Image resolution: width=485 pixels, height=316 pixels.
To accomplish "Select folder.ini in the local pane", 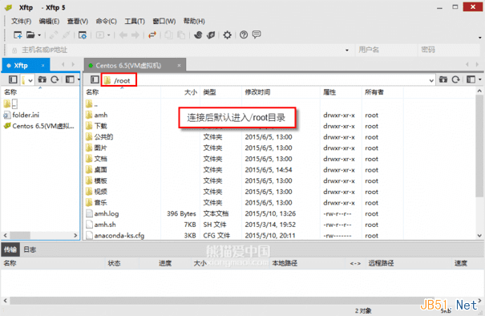I will coord(26,115).
